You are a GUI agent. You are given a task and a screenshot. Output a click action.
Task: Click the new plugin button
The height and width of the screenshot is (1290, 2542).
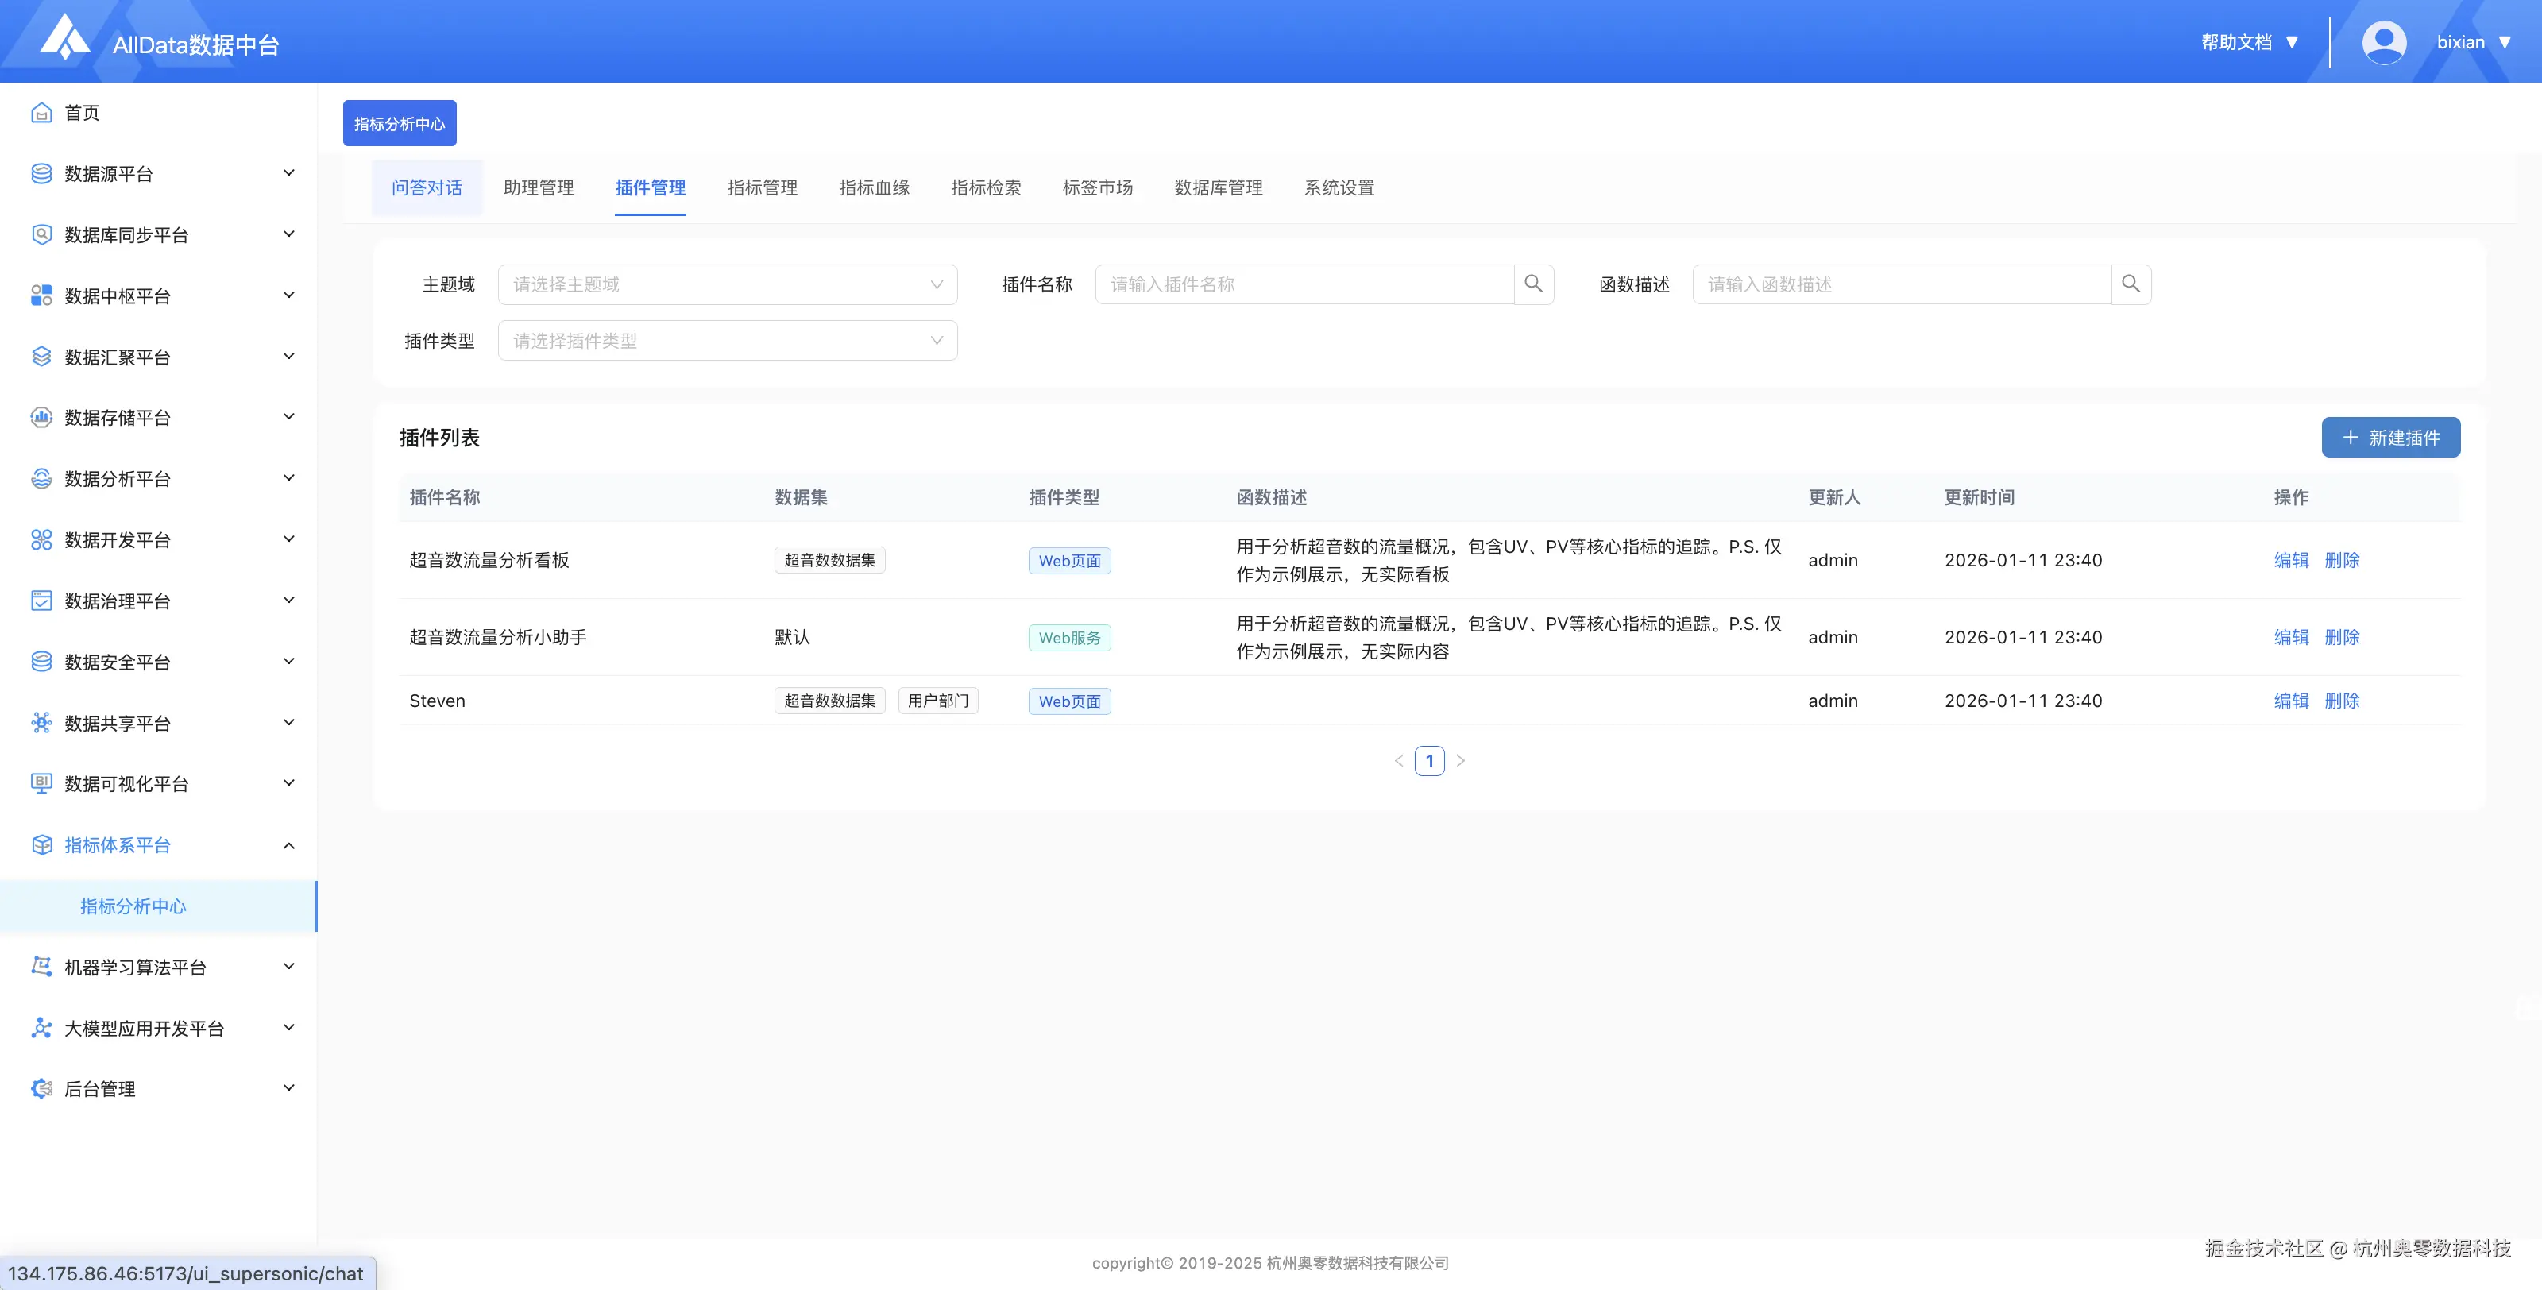(2390, 437)
